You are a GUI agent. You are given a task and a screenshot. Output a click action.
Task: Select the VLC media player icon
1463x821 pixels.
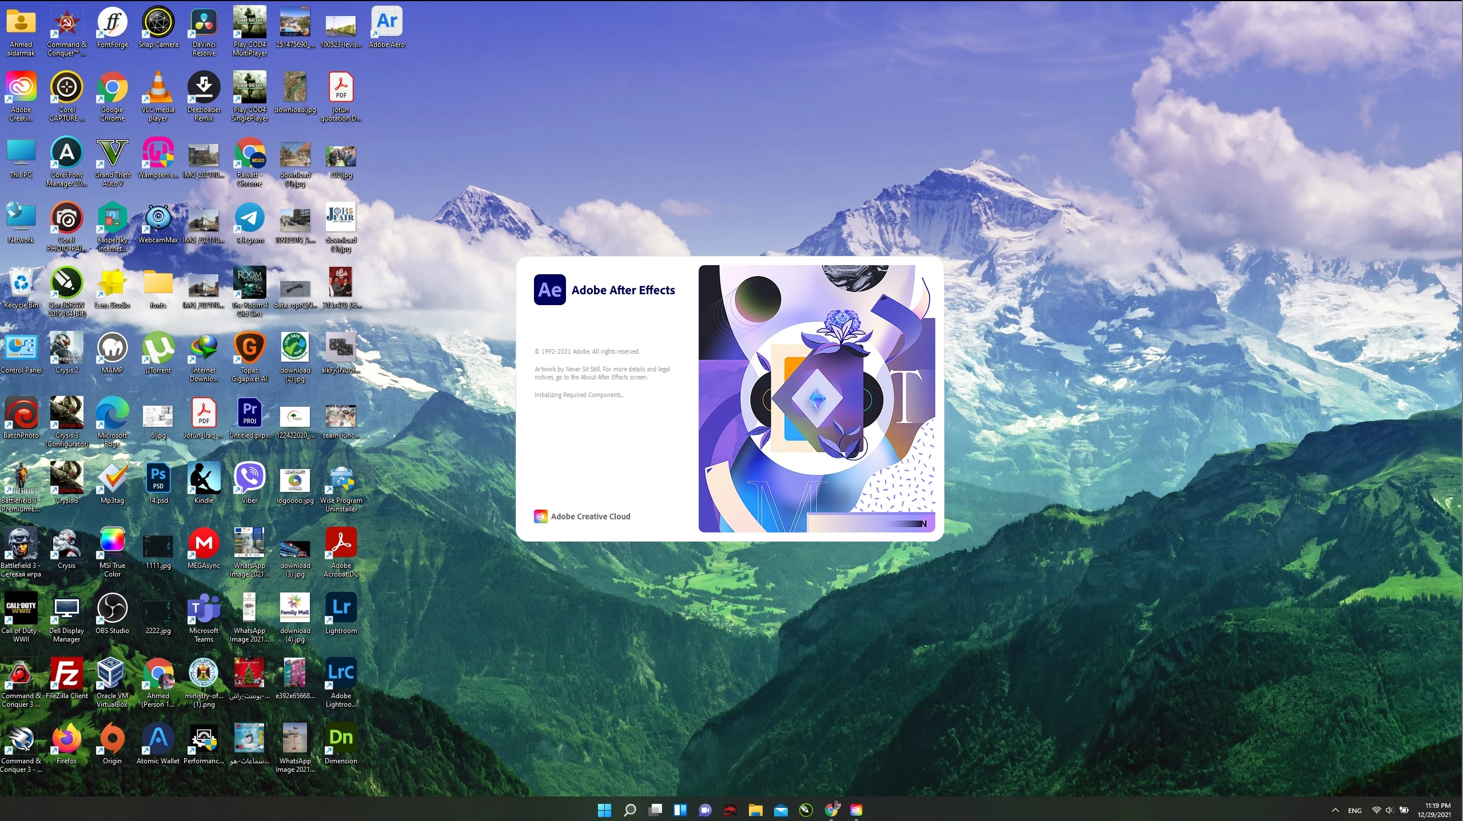(x=158, y=89)
